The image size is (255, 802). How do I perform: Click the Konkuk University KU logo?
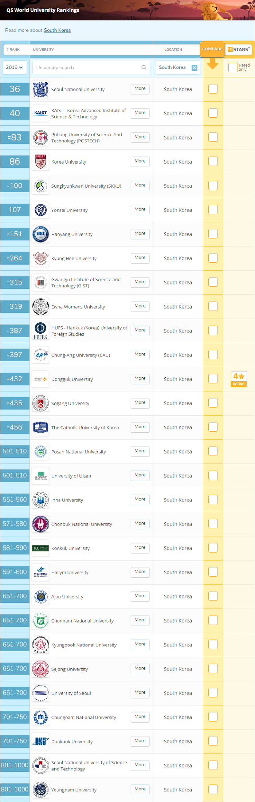pos(40,548)
